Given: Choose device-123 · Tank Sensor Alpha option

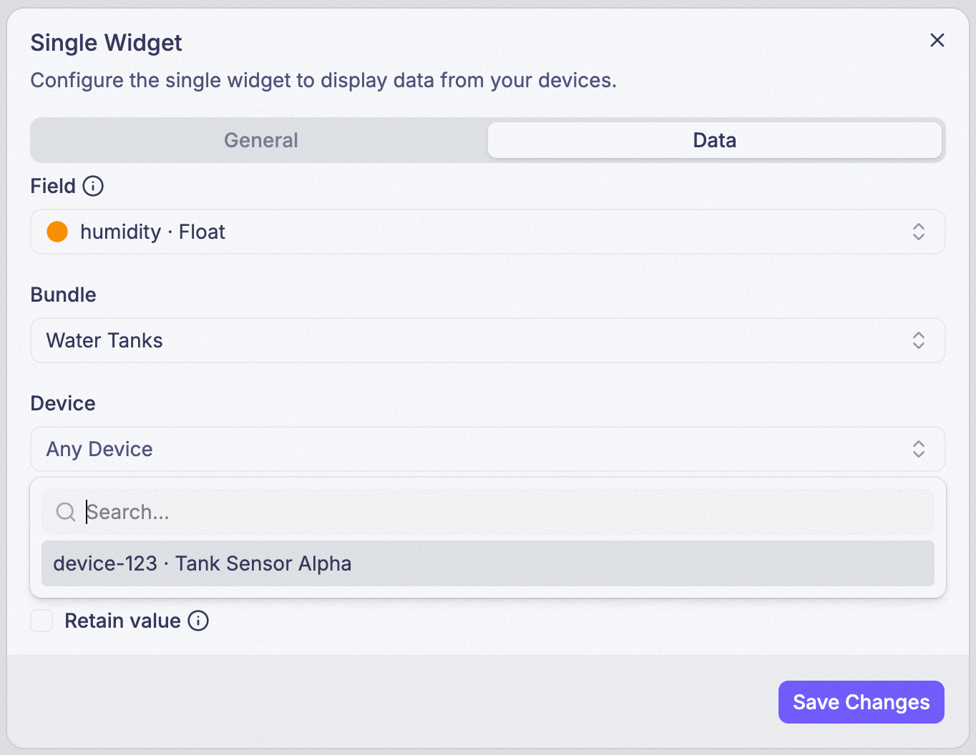Looking at the screenshot, I should click(488, 563).
